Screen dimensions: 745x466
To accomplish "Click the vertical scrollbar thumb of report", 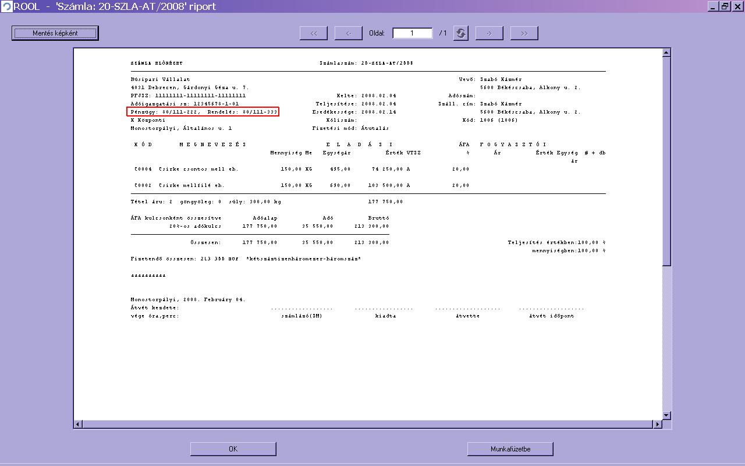I will point(667,162).
